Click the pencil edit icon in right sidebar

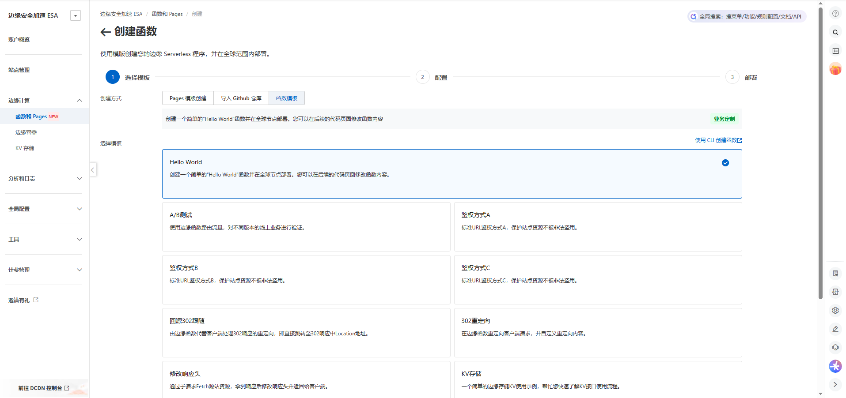(x=835, y=329)
